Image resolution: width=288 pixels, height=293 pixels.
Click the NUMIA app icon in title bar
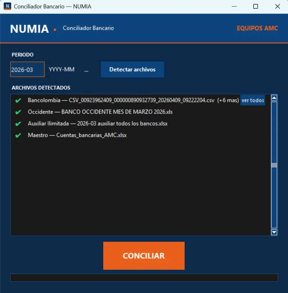pyautogui.click(x=7, y=6)
